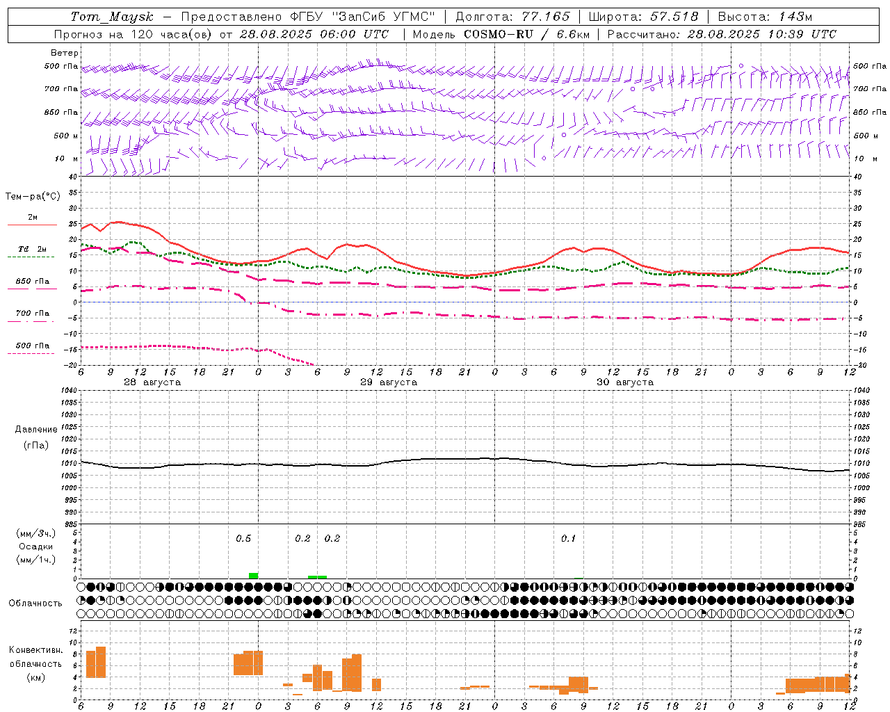Viewport: 890px width, 712px height.
Task: Click the '(мм/1ч.)' precipitation unit label
Action: pos(36,560)
